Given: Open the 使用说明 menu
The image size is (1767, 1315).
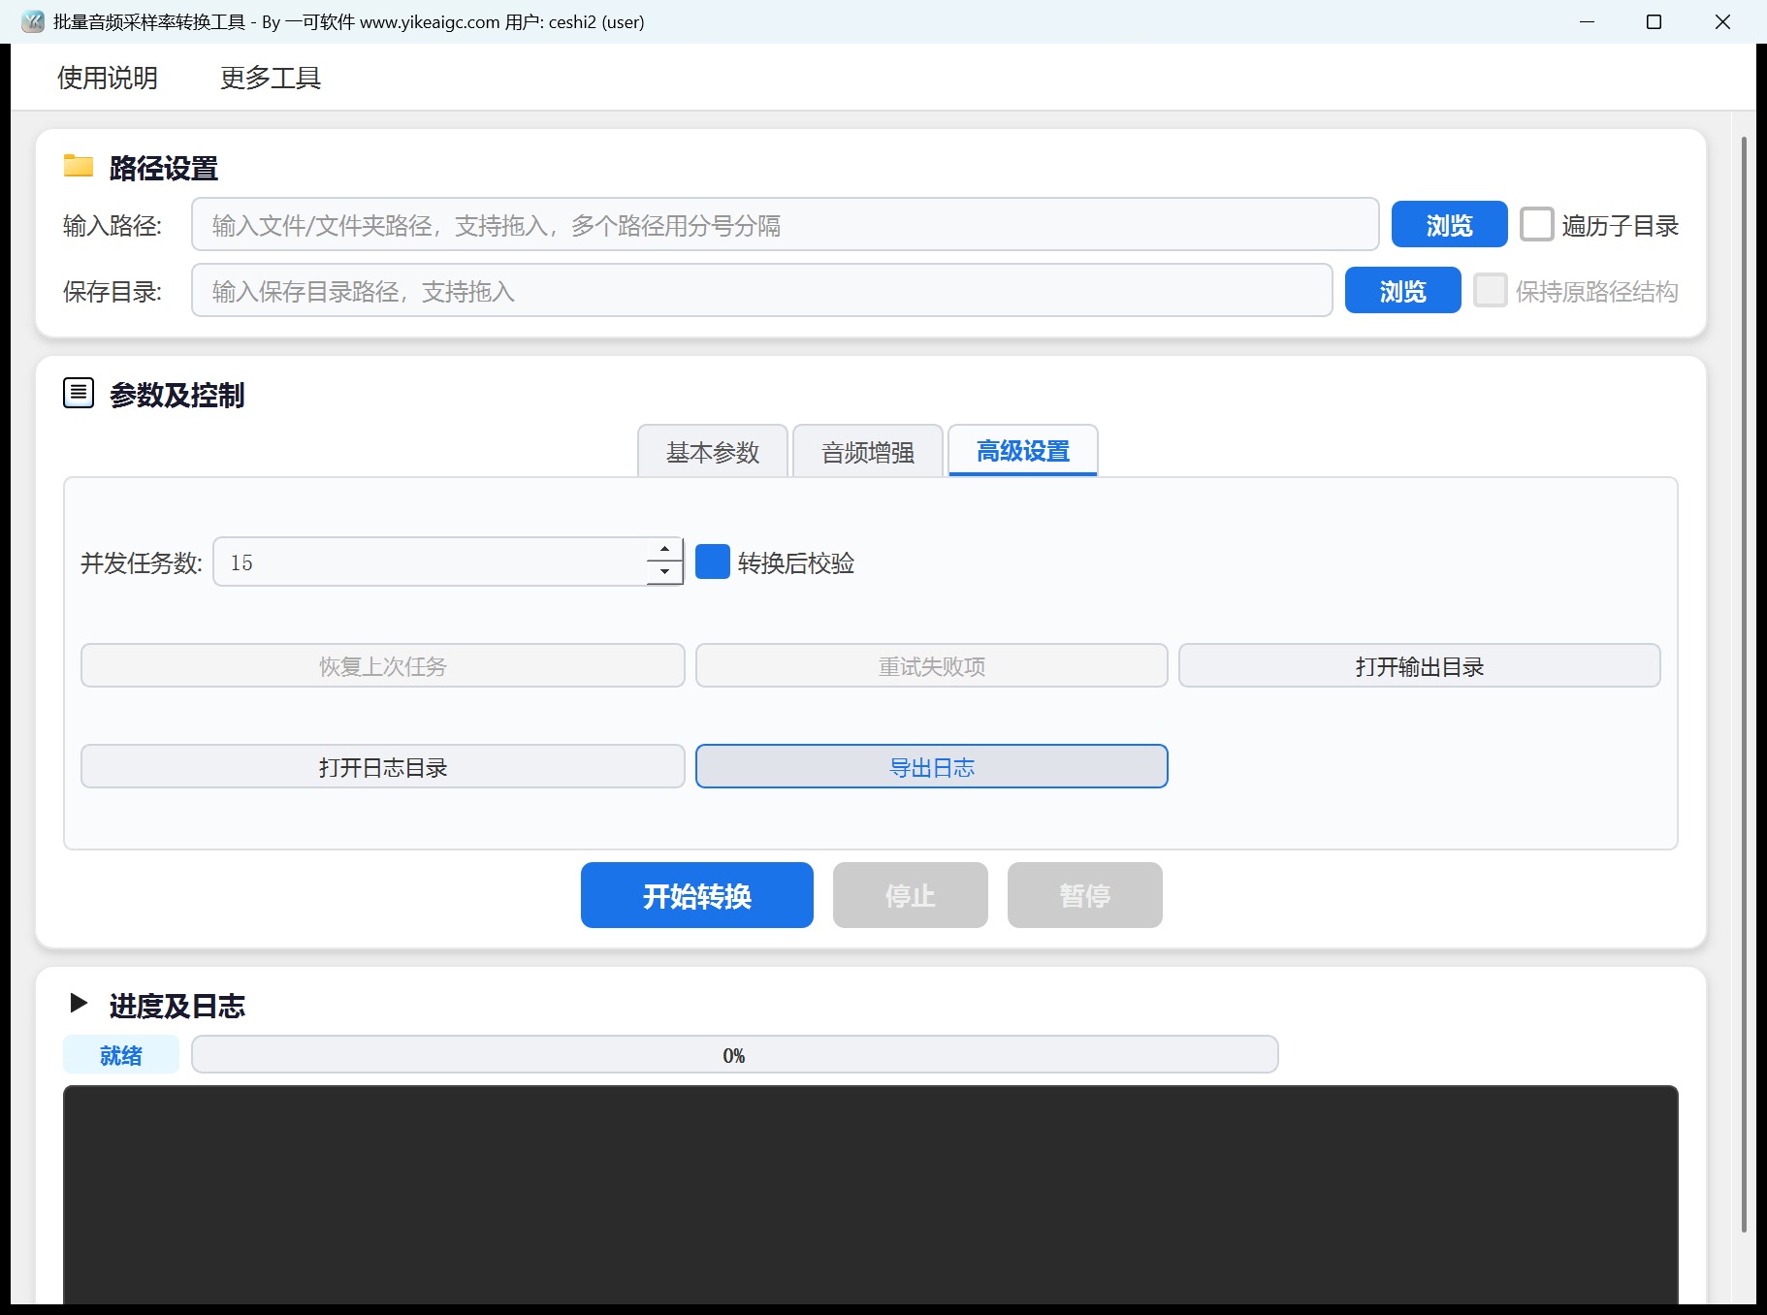Looking at the screenshot, I should [x=108, y=78].
